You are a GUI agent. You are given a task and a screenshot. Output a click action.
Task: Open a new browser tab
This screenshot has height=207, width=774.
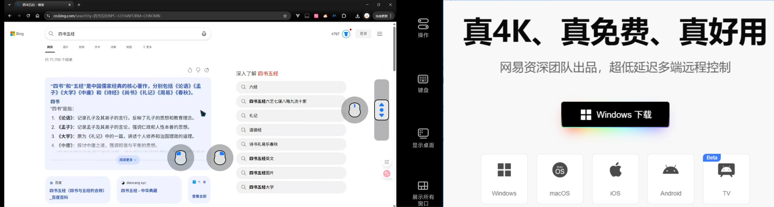coord(79,5)
